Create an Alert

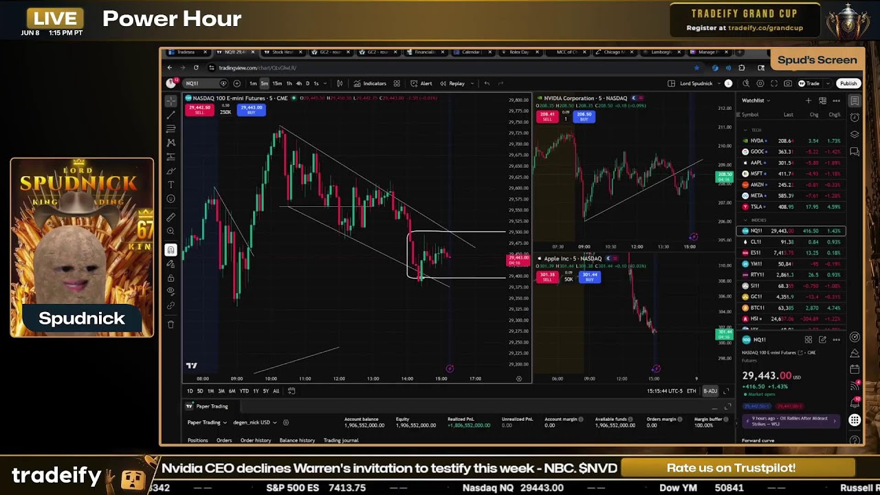[421, 83]
